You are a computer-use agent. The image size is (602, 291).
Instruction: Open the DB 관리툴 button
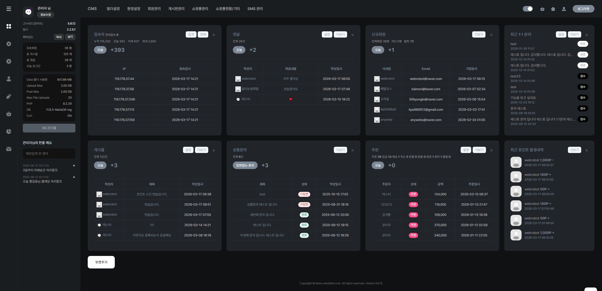point(49,128)
